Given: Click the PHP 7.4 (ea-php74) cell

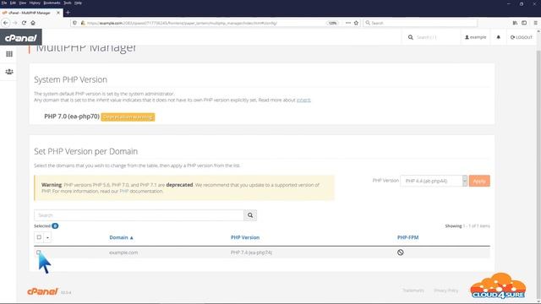Looking at the screenshot, I should (x=251, y=252).
